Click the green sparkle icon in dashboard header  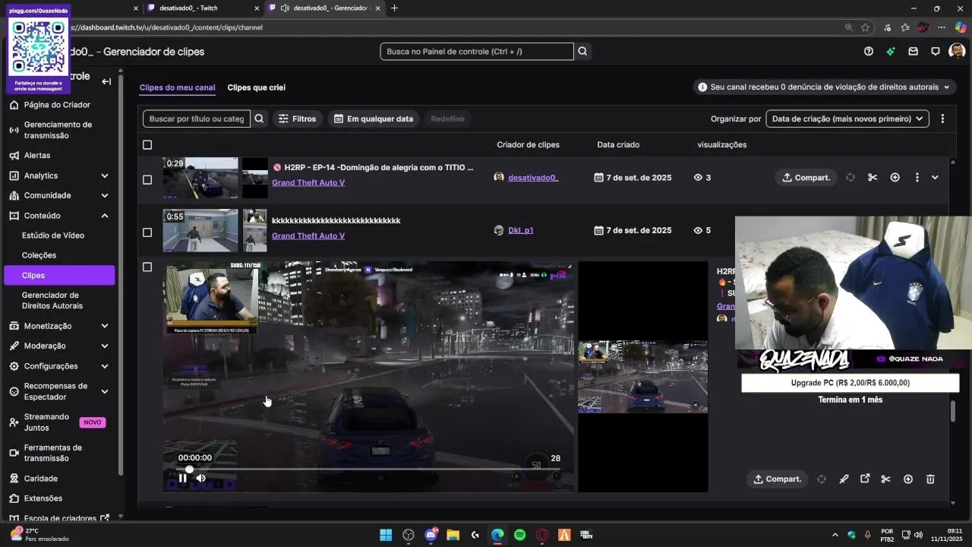(891, 52)
